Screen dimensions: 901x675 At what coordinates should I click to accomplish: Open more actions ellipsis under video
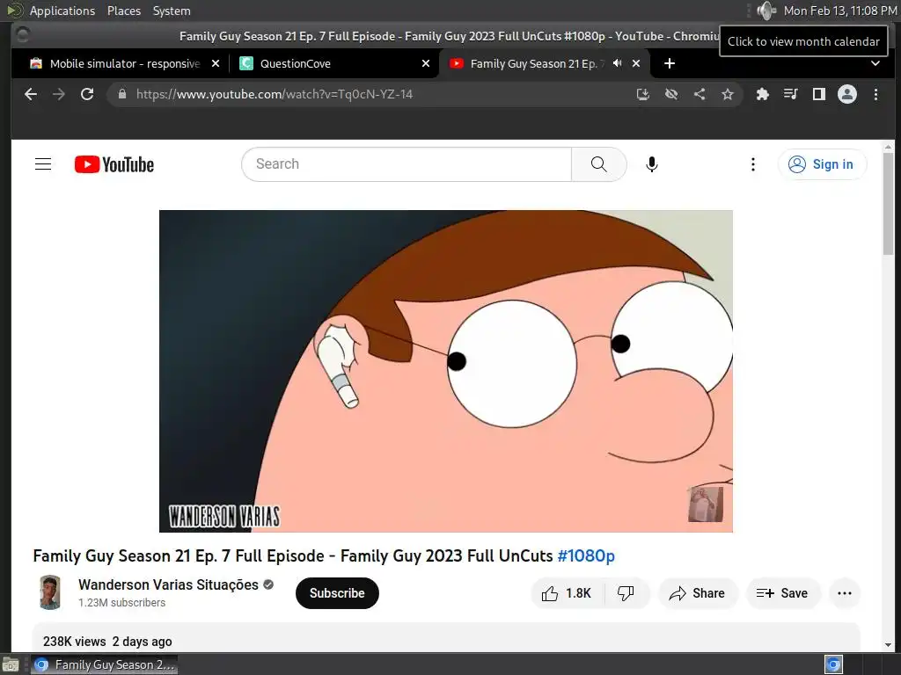click(x=845, y=593)
